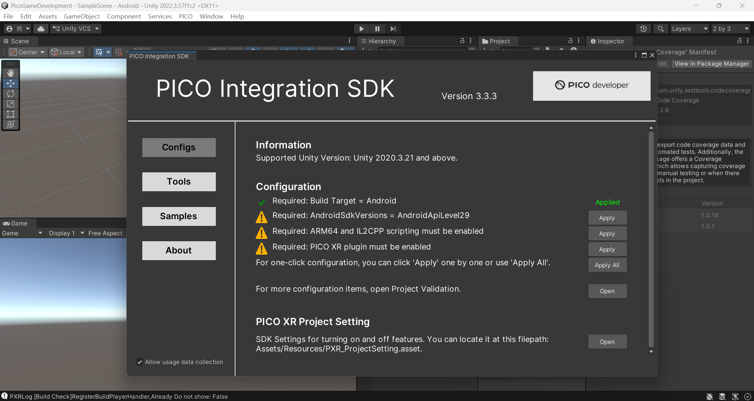Click the disabled debugger bug icon

click(710, 397)
